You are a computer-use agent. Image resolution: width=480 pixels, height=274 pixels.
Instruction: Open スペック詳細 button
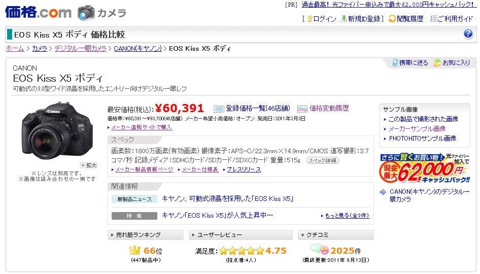point(323,160)
